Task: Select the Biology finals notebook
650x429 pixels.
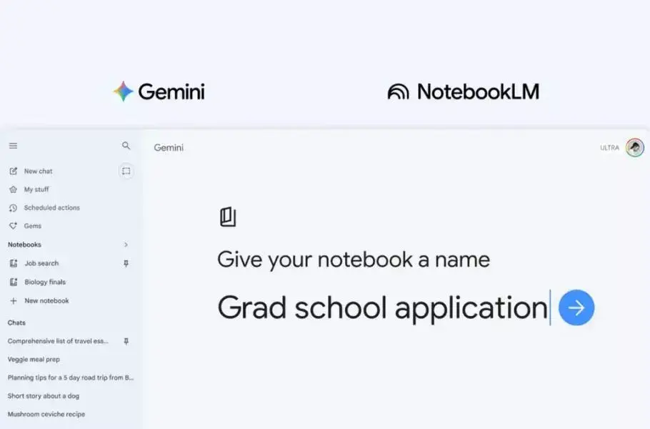Action: pyautogui.click(x=46, y=282)
